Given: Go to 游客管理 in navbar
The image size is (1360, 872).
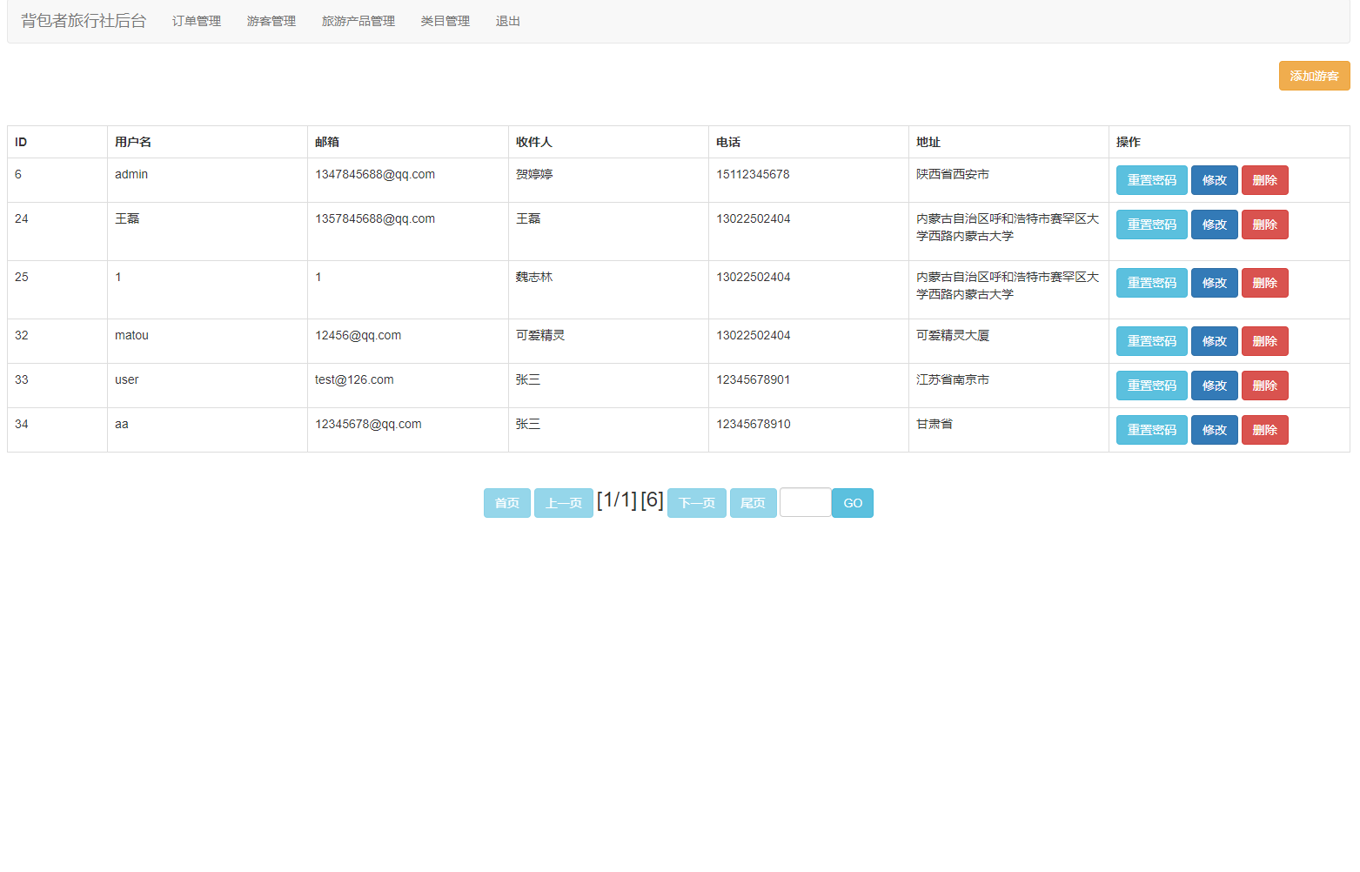Looking at the screenshot, I should click(271, 21).
